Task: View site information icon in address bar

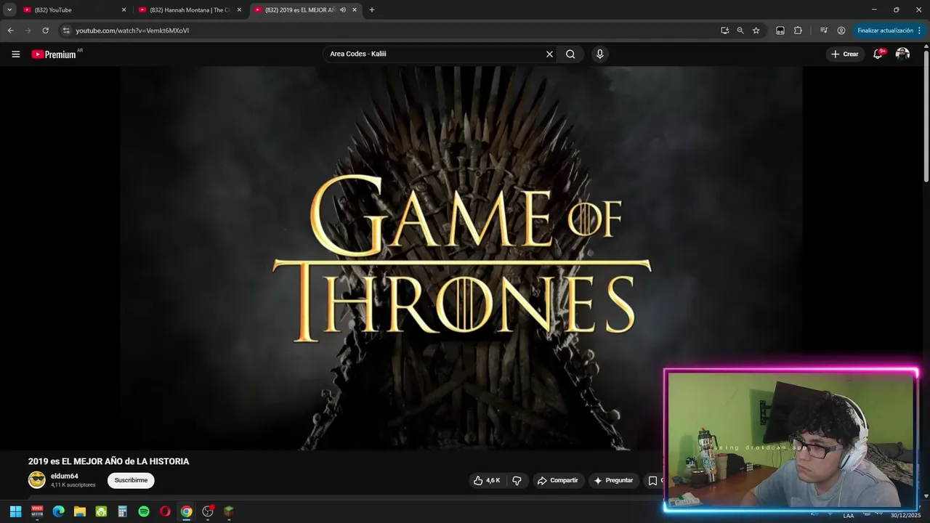Action: (x=66, y=31)
